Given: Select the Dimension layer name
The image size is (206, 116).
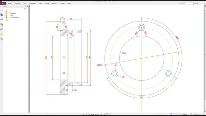Looking at the screenshot, I should 13,13.
